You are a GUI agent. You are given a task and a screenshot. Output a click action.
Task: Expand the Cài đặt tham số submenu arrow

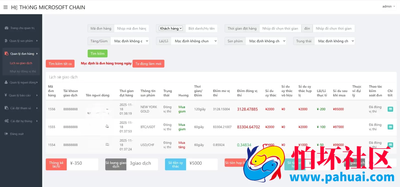(37, 108)
